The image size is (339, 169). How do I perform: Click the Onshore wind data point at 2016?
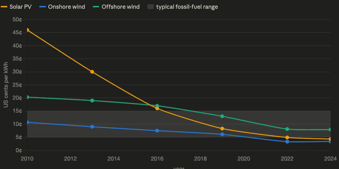tap(157, 131)
